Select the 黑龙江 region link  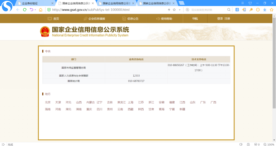(122, 102)
